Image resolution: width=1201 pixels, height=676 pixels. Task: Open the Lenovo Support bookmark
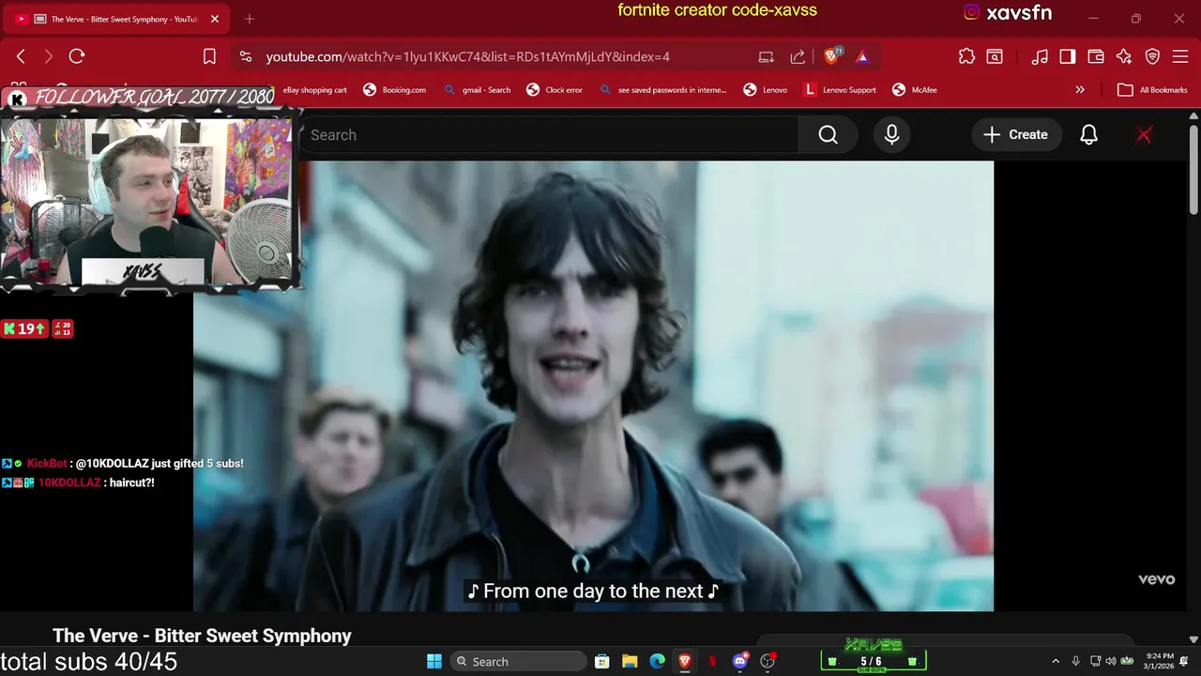tap(840, 90)
